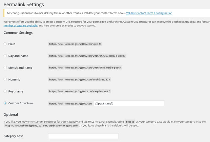Click the Custom Structure label text
Image resolution: width=210 pixels, height=142 pixels.
tap(21, 103)
